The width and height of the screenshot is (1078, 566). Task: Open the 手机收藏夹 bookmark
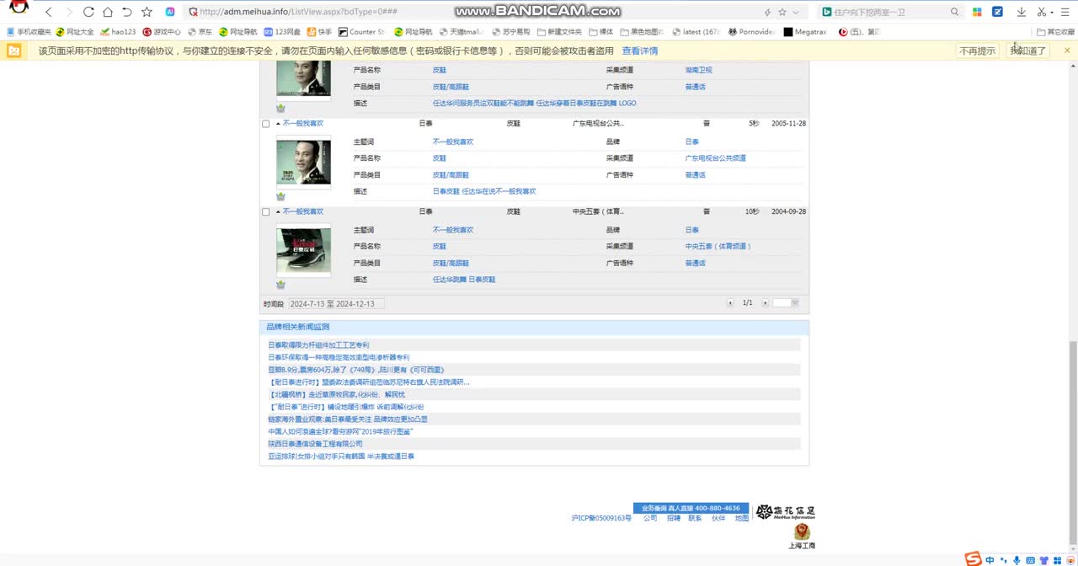pyautogui.click(x=29, y=32)
